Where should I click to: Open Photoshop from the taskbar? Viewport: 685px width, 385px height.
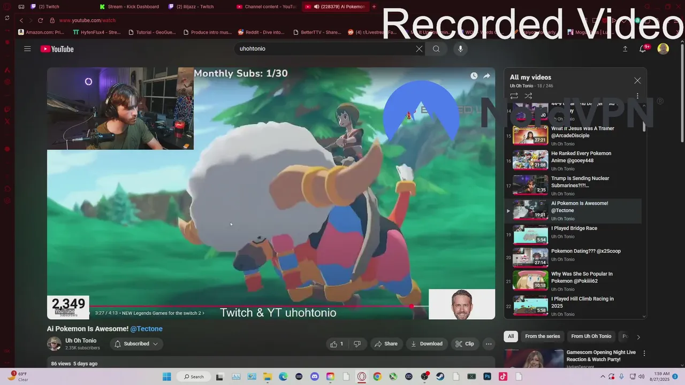[x=488, y=376]
